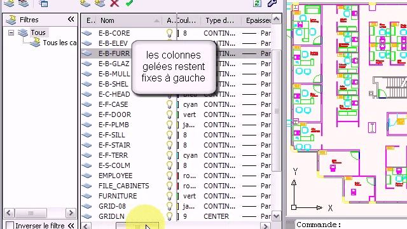
Task: Select the Tous les ca filter item
Action: coord(59,43)
